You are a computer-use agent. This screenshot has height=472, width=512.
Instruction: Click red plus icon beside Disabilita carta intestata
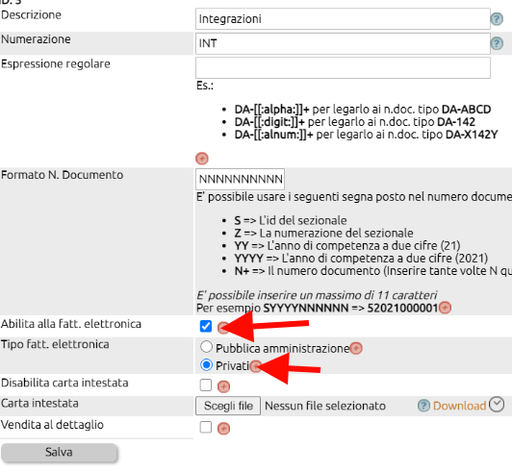(223, 386)
